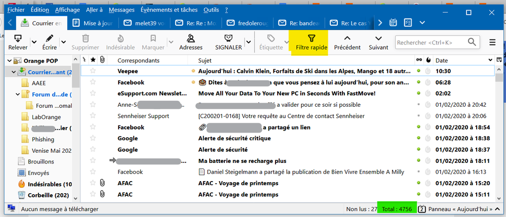
Task: Collapse the Orange POP account tree
Action: (10, 61)
